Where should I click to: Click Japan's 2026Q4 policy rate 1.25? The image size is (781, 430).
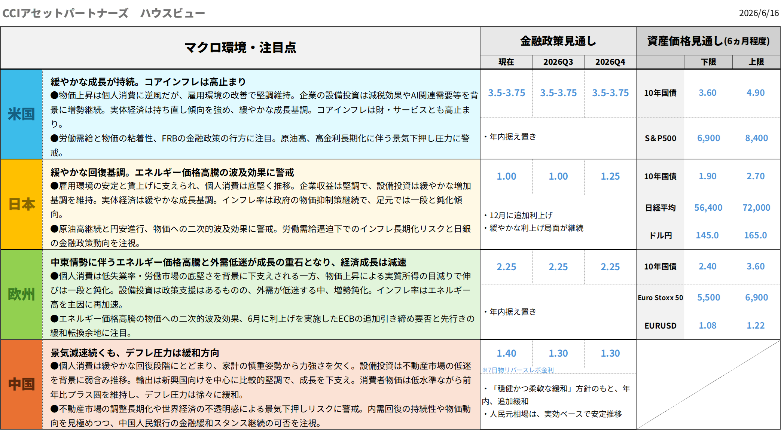pyautogui.click(x=610, y=176)
